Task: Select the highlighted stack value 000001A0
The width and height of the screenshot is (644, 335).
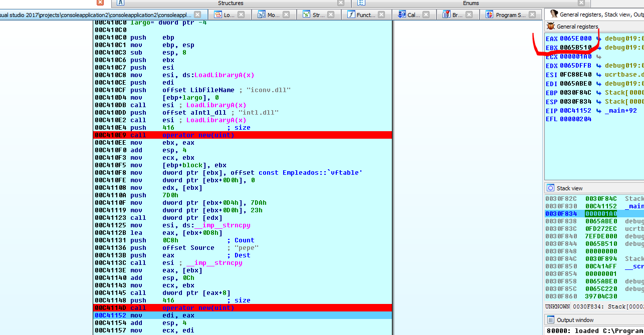Action: pyautogui.click(x=601, y=214)
